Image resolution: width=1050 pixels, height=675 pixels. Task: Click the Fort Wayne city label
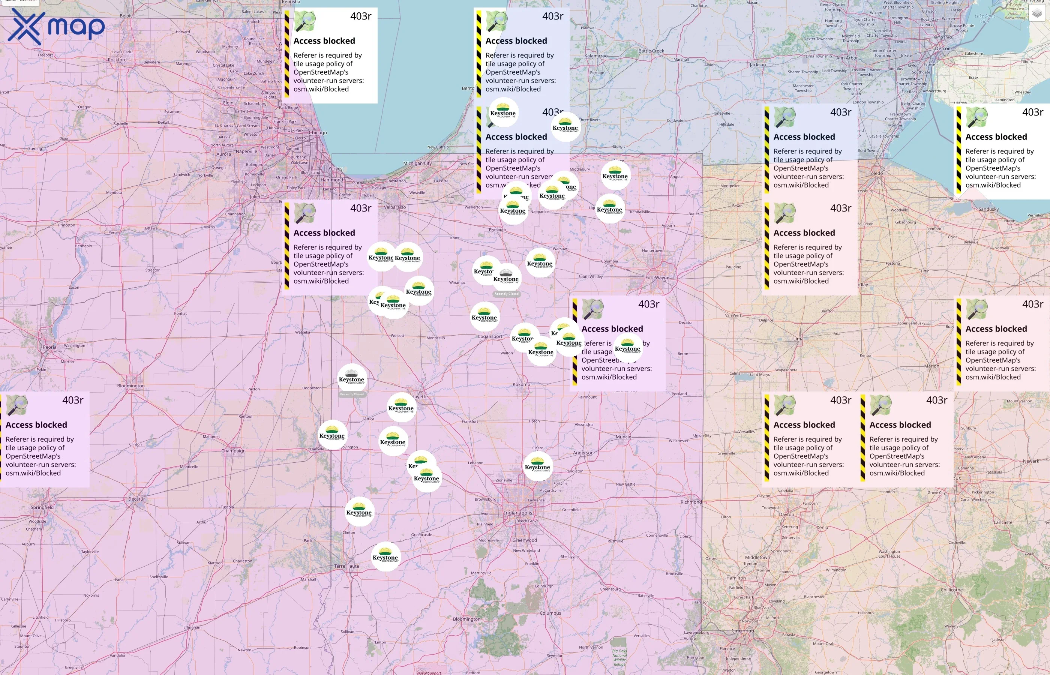point(657,277)
